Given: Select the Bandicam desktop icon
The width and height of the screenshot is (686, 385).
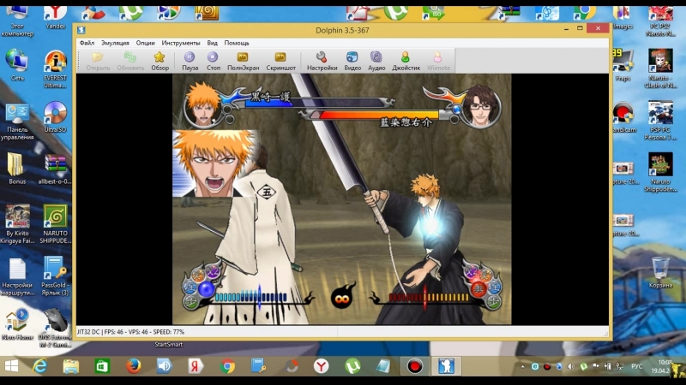Looking at the screenshot, I should [623, 117].
